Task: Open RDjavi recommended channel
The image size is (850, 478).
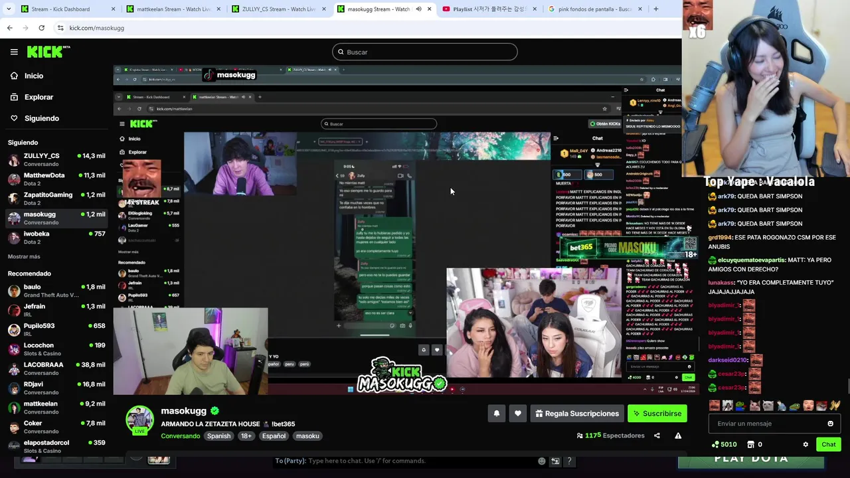Action: click(56, 387)
